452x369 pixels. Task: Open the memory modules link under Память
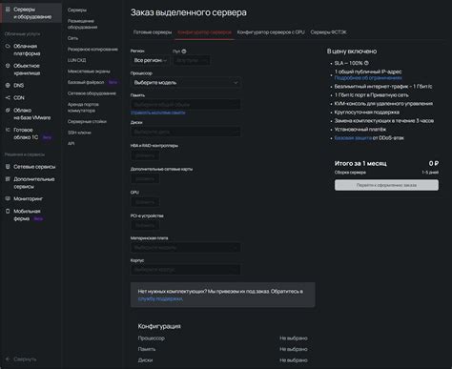pos(157,113)
